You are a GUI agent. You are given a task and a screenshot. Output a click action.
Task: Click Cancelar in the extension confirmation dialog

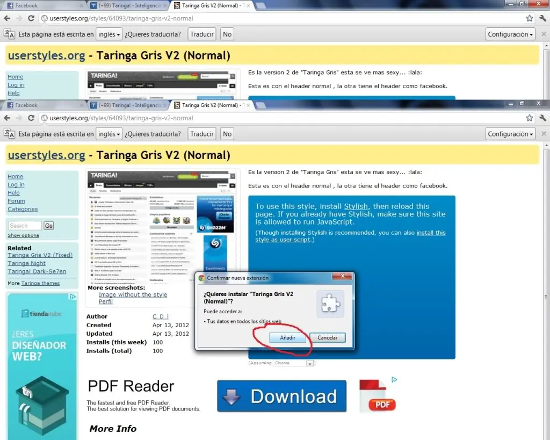(327, 337)
